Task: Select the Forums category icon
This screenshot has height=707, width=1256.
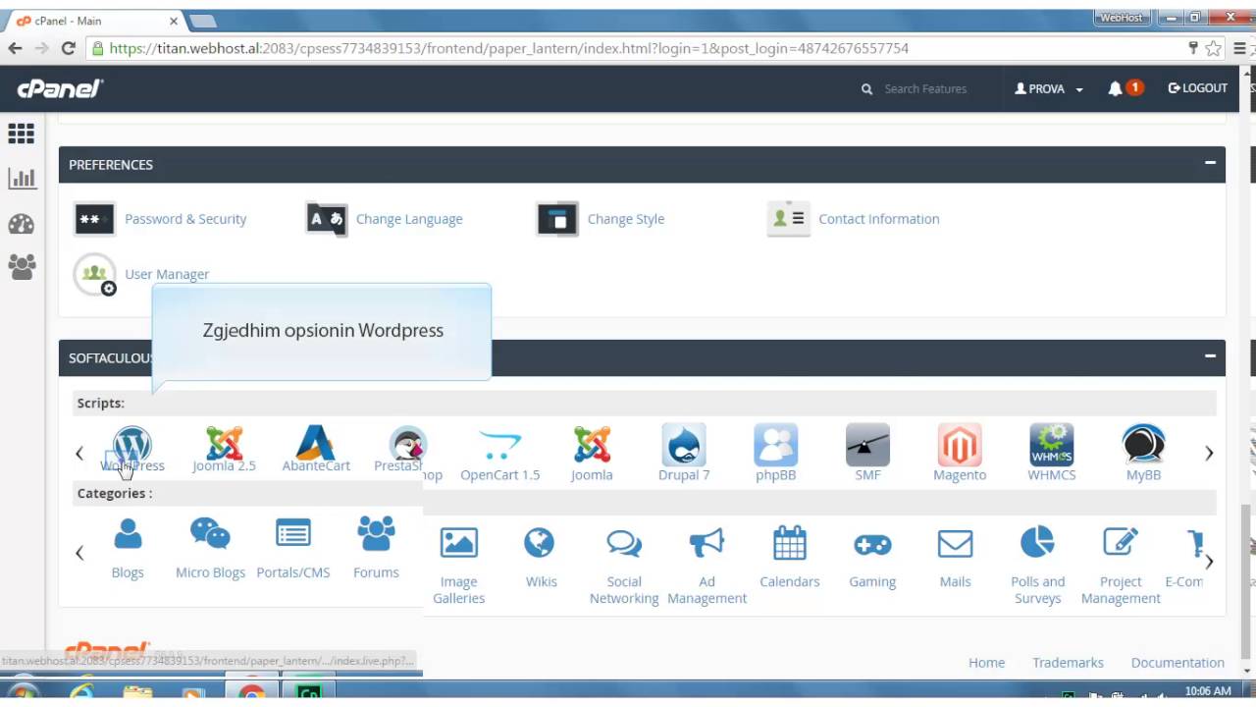Action: [x=376, y=533]
